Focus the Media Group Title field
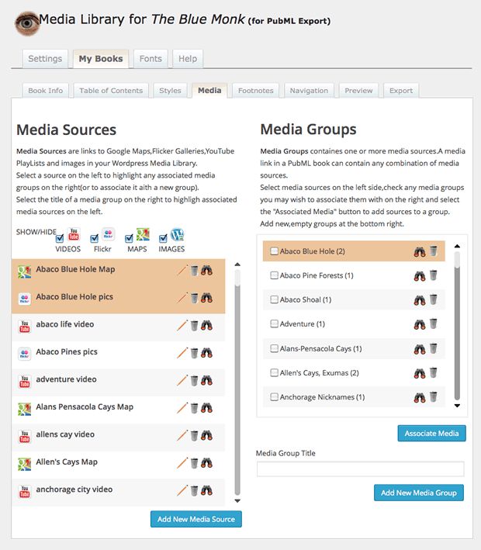Viewport: 481px width, 550px height. click(360, 469)
